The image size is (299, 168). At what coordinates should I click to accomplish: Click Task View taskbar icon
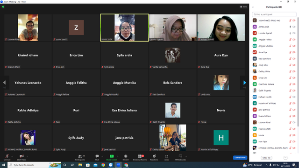point(72,165)
